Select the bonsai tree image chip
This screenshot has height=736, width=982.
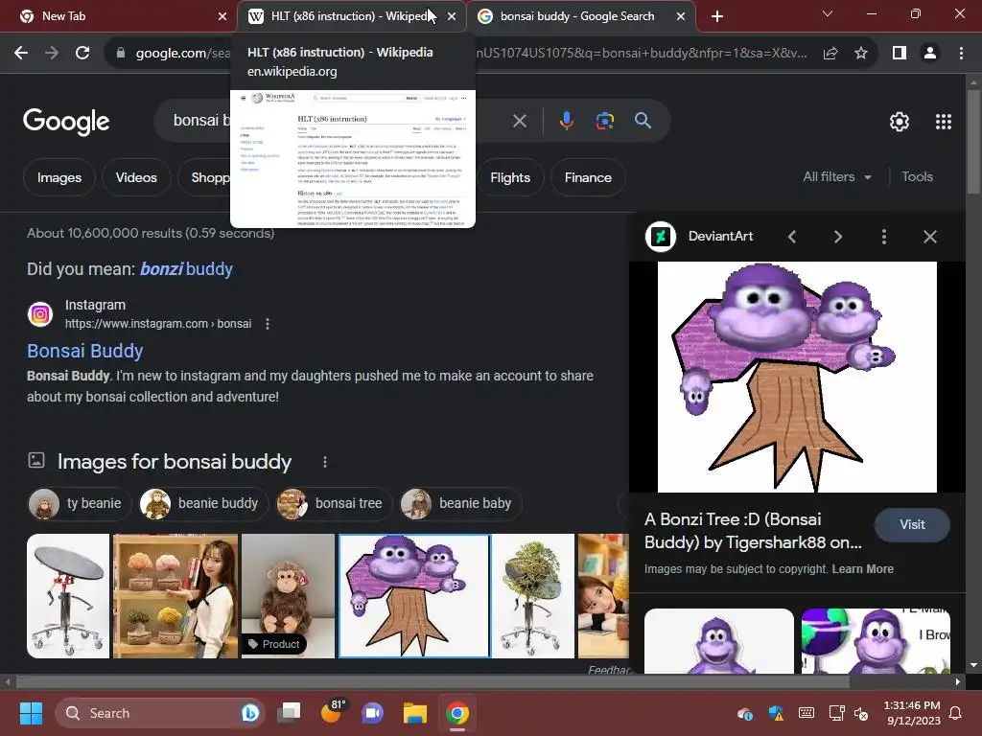[334, 503]
